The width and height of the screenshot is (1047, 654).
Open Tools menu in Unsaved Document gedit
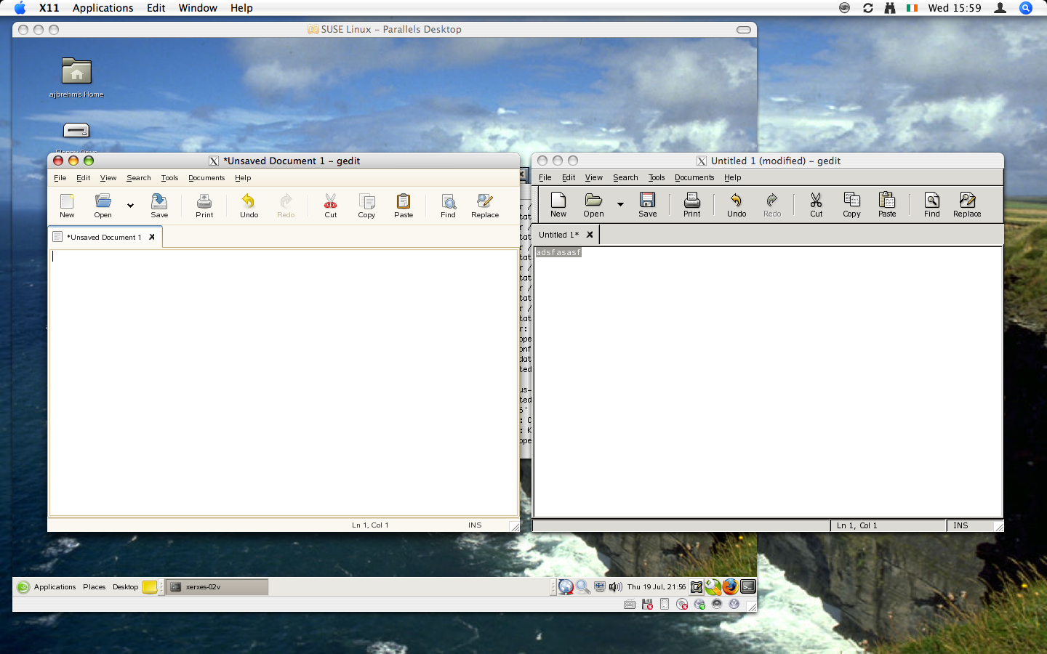(169, 178)
